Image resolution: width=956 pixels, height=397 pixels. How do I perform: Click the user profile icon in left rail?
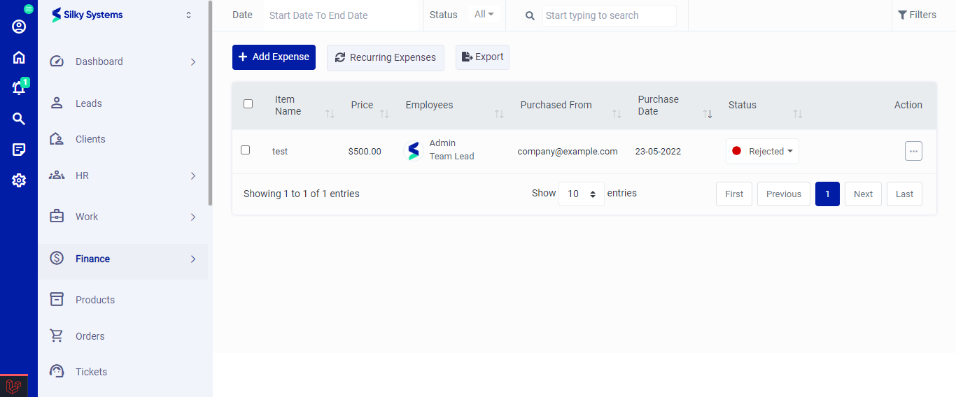(x=19, y=27)
